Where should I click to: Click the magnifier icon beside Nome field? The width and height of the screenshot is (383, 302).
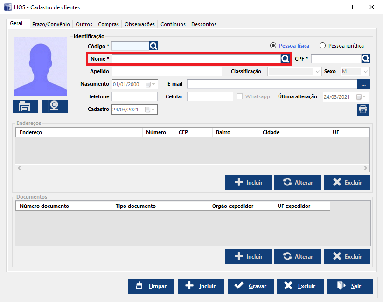coord(285,59)
